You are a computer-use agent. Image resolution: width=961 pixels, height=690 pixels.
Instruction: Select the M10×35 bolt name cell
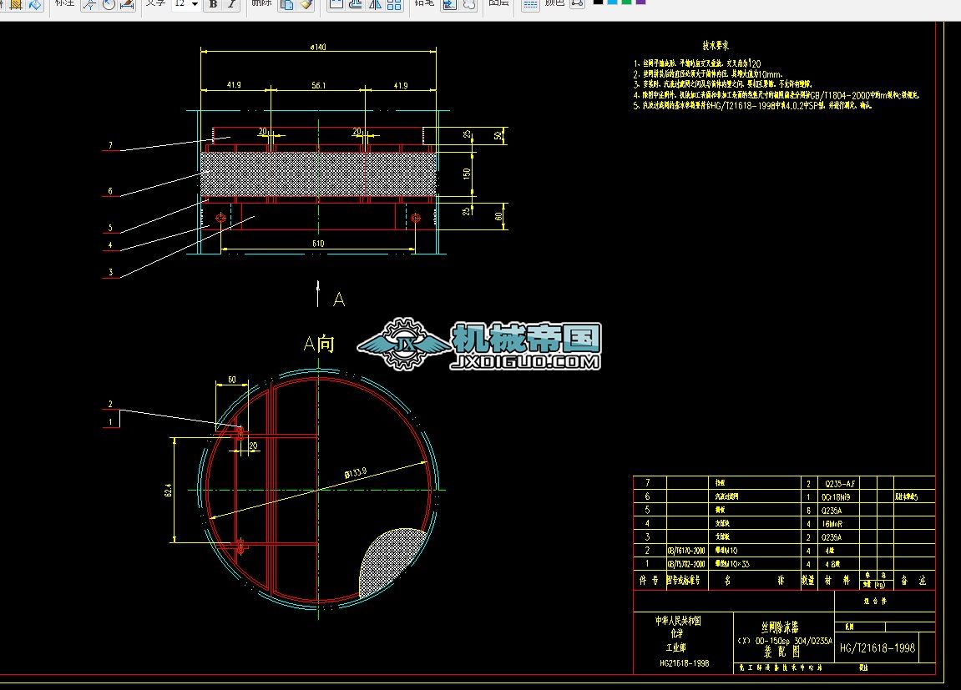732,565
